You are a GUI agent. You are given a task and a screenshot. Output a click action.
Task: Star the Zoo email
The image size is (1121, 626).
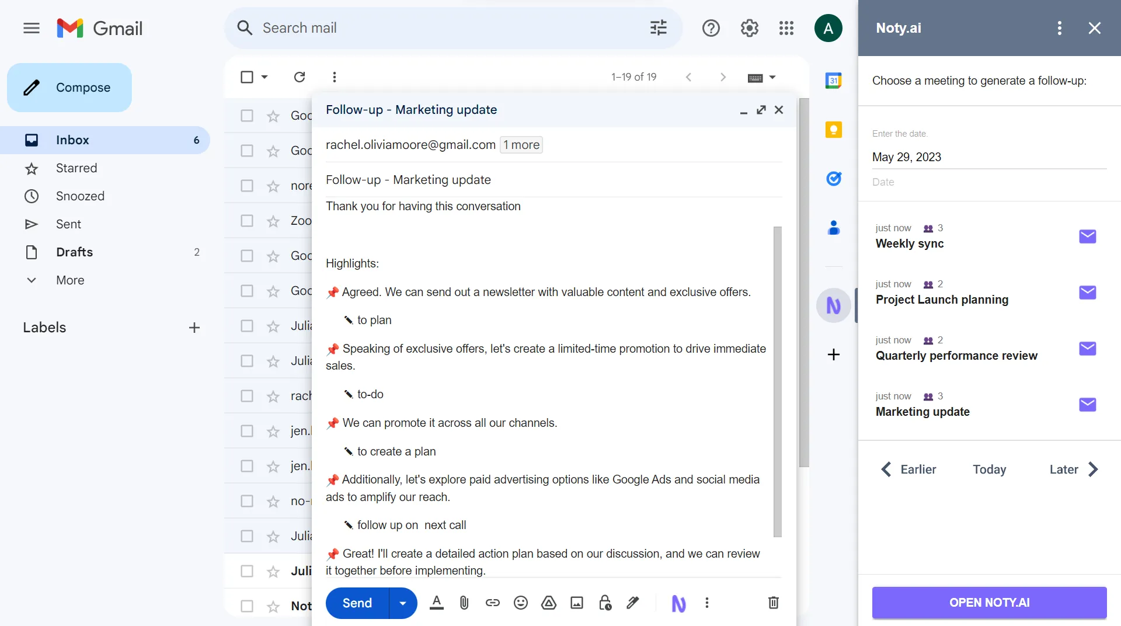tap(273, 221)
